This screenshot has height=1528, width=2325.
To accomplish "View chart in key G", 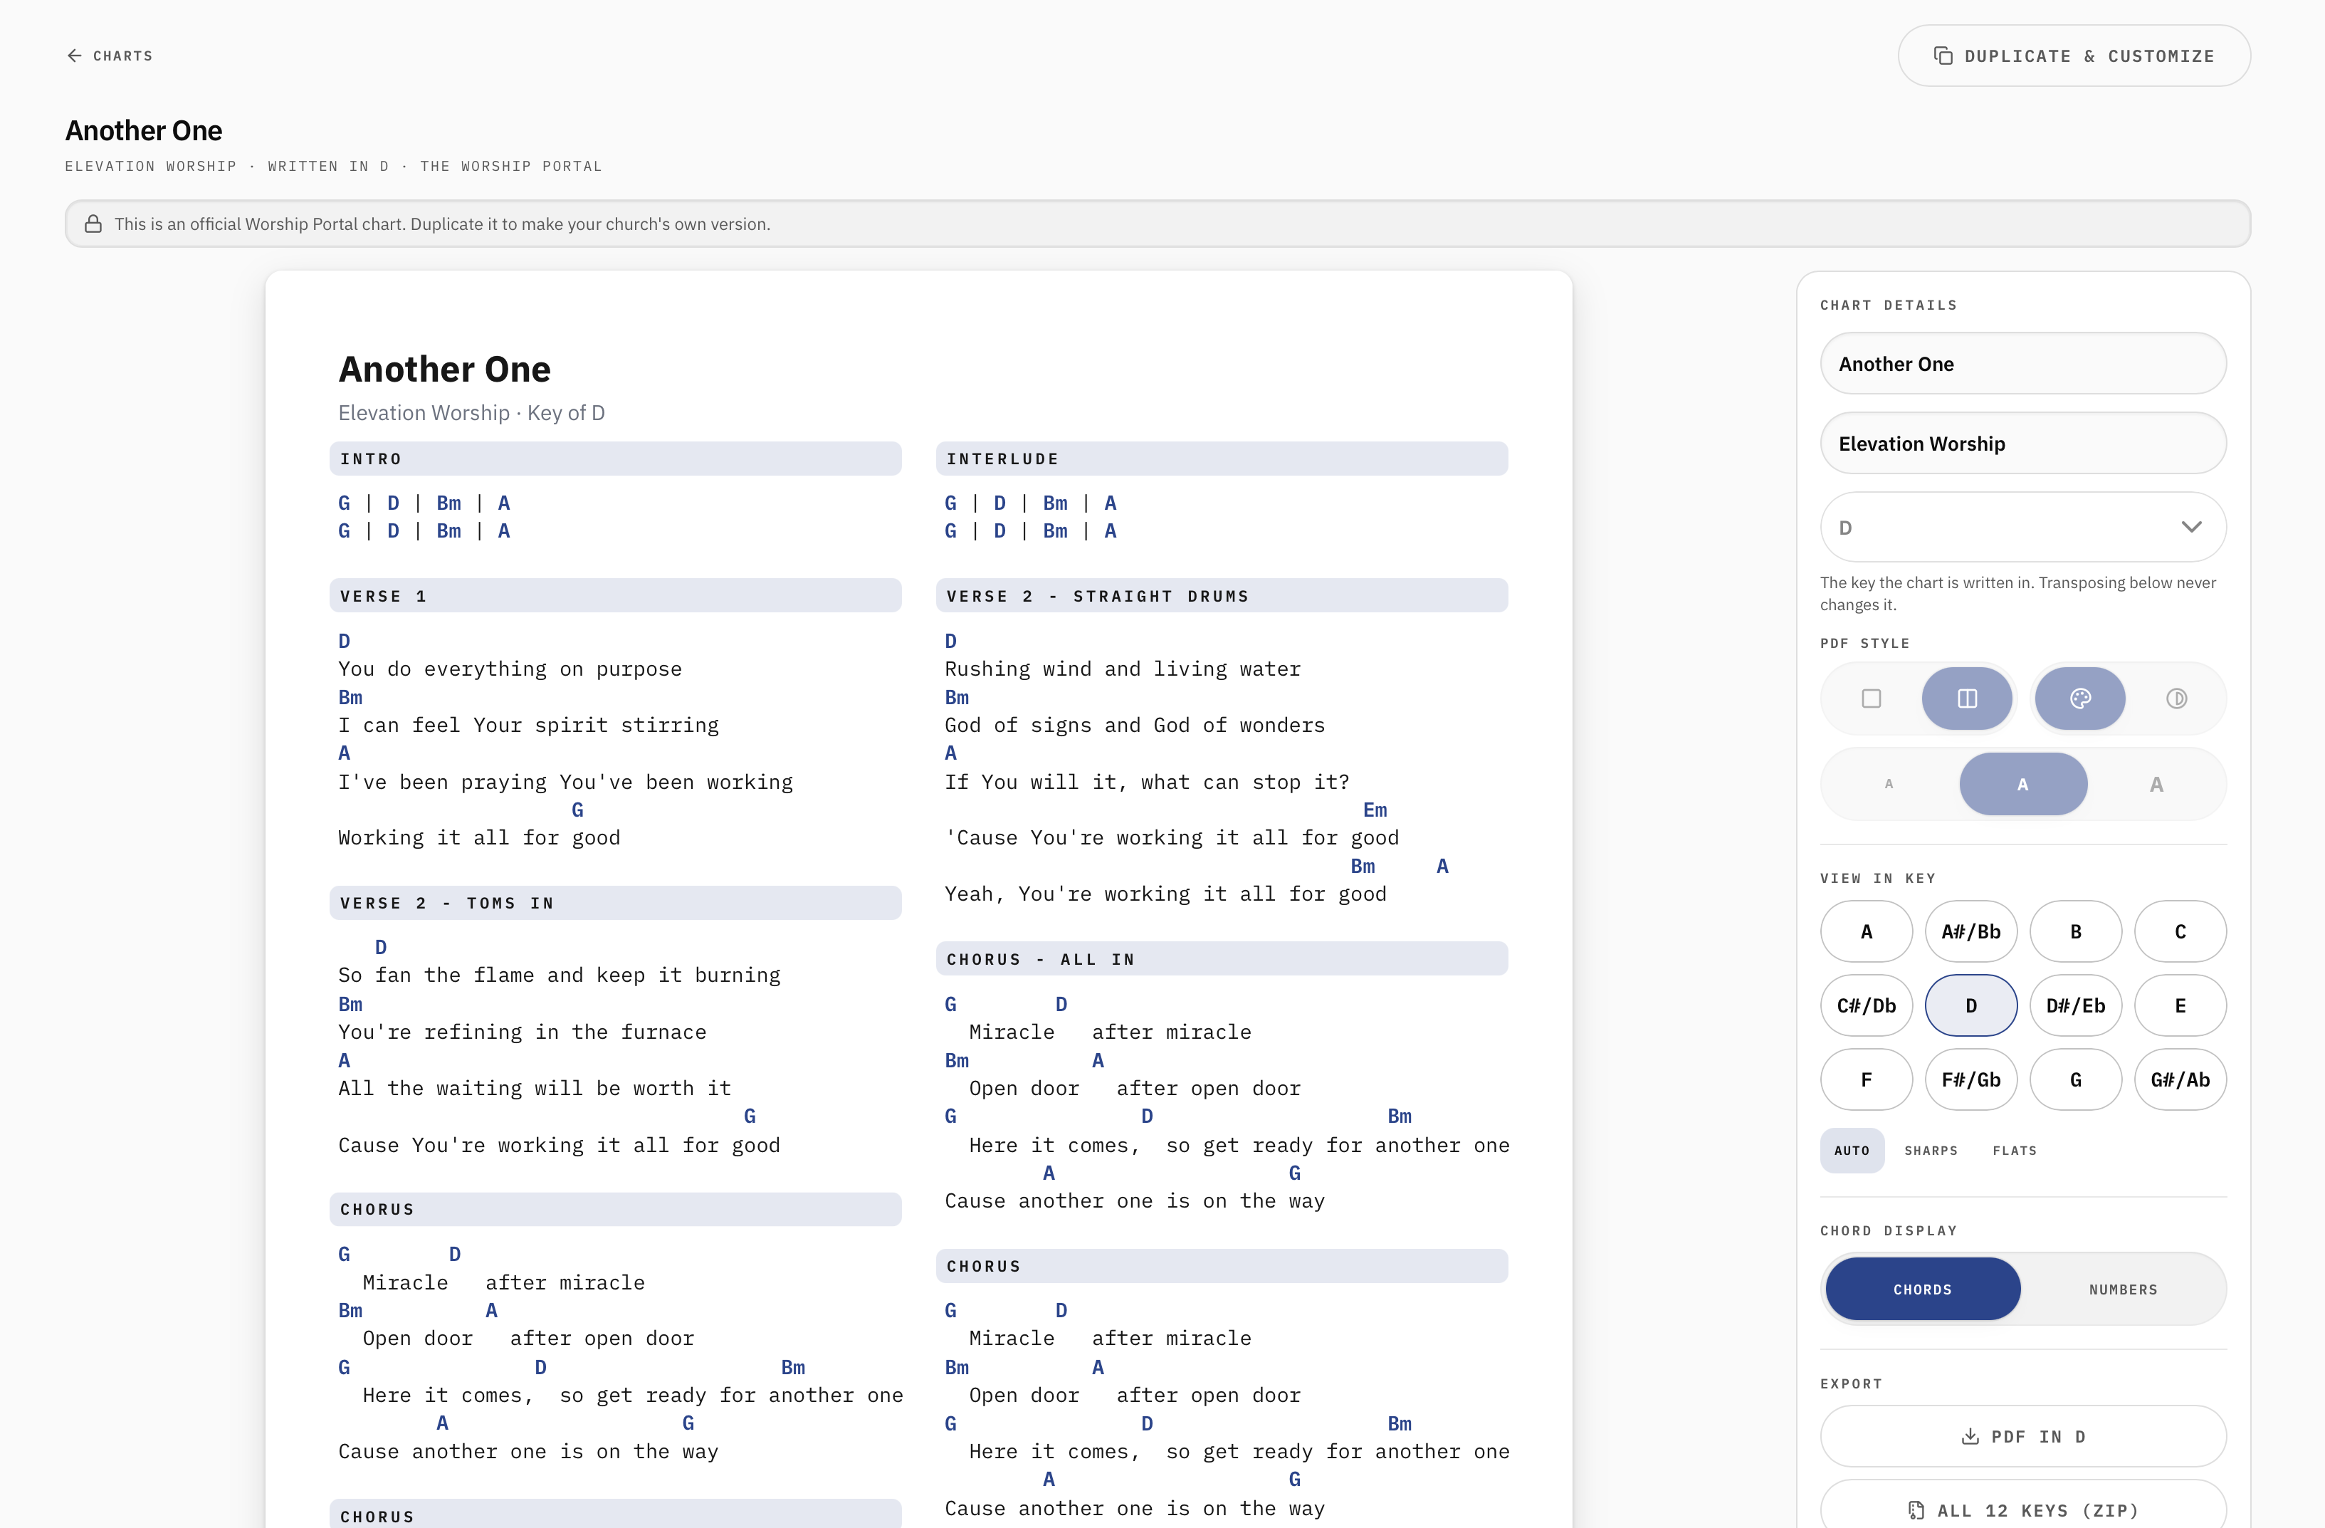I will coord(2075,1079).
